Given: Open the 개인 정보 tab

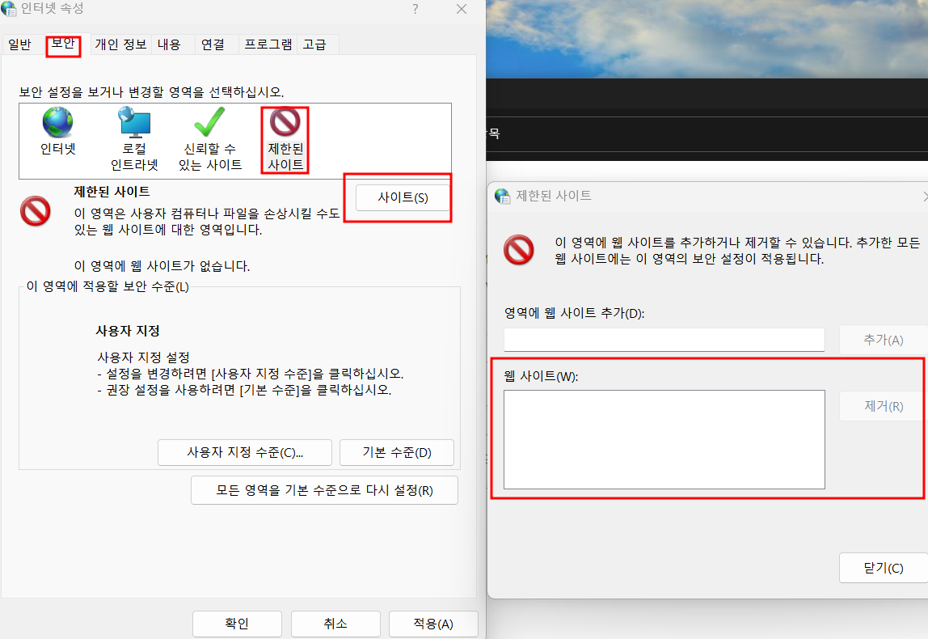Looking at the screenshot, I should (x=120, y=44).
